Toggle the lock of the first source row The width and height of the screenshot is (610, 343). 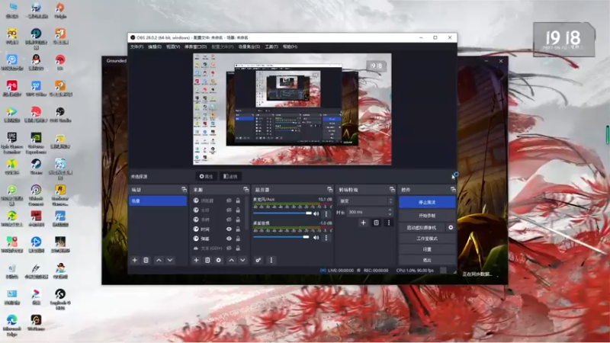[x=238, y=200]
